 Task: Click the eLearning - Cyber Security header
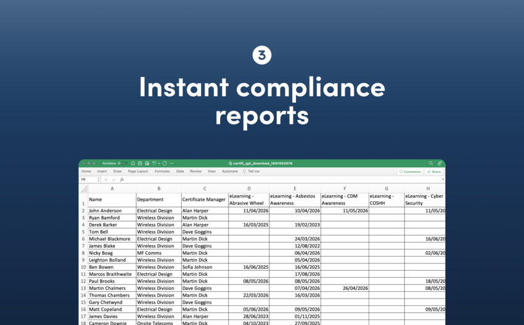[425, 199]
